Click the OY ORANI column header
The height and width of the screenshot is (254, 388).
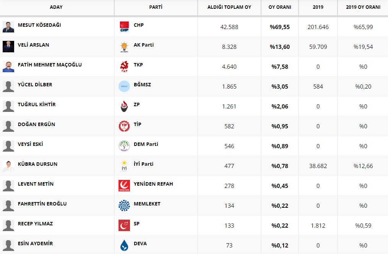(280, 7)
